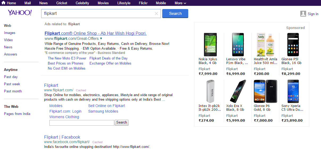The width and height of the screenshot is (321, 158).
Task: Open the Nokia Xplus sponsored product
Action: (210, 44)
